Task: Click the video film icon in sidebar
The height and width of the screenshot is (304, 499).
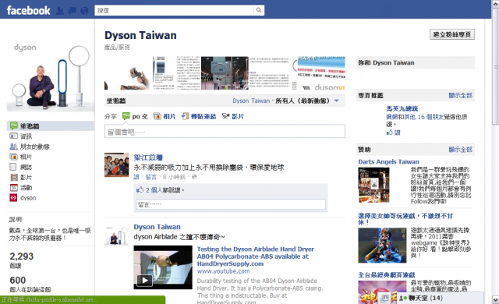Action: (13, 177)
